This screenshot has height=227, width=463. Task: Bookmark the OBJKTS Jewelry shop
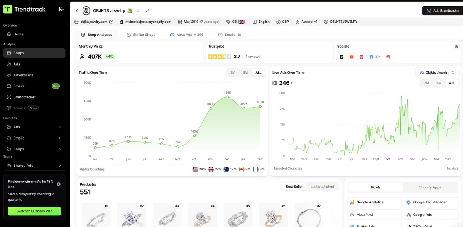[x=138, y=11]
